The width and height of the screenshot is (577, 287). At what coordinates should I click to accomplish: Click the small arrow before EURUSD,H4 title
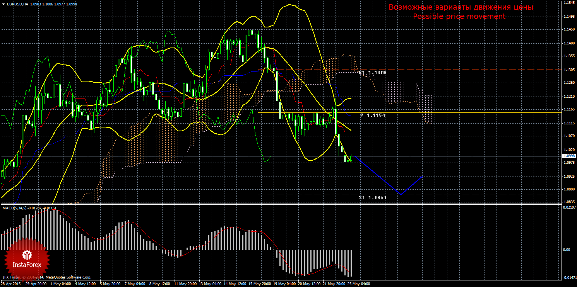pyautogui.click(x=3, y=4)
